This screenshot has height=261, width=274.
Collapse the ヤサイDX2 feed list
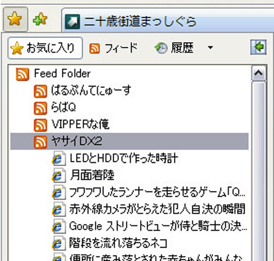pos(129,141)
